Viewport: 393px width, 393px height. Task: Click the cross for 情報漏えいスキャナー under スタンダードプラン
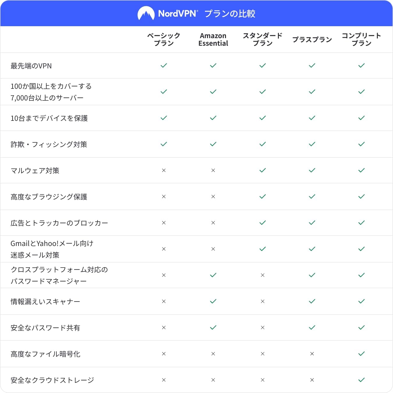263,301
